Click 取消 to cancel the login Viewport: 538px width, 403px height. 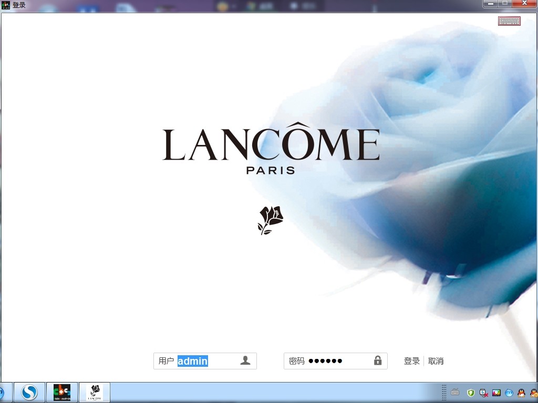click(x=436, y=361)
